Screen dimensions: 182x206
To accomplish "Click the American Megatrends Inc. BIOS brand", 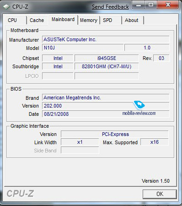I will pyautogui.click(x=106, y=98).
